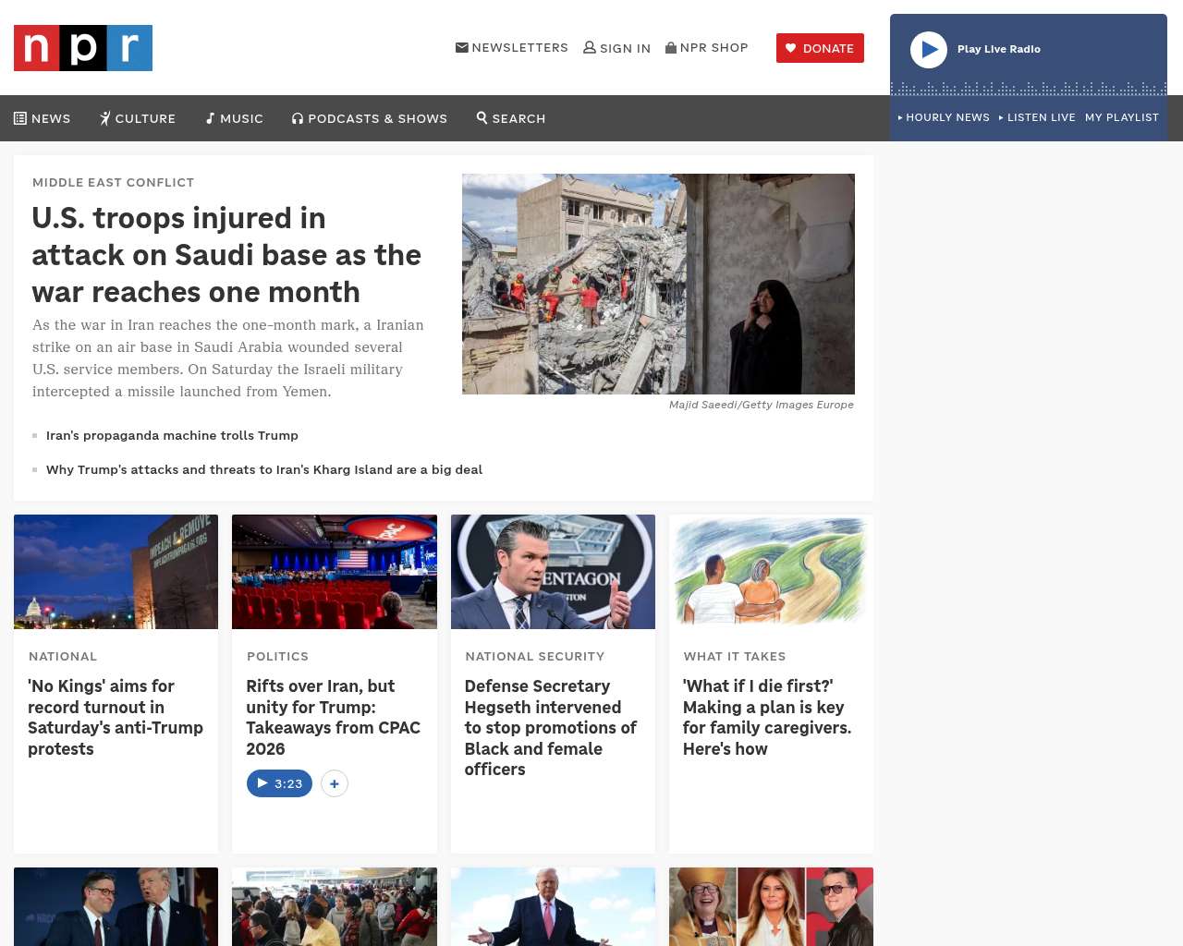Click the NPR logo
The image size is (1183, 946).
click(x=83, y=48)
